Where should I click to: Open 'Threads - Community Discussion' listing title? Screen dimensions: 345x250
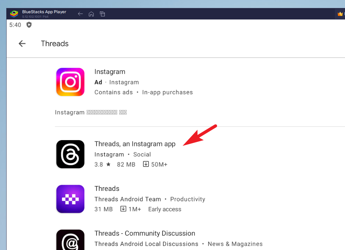[x=145, y=233]
